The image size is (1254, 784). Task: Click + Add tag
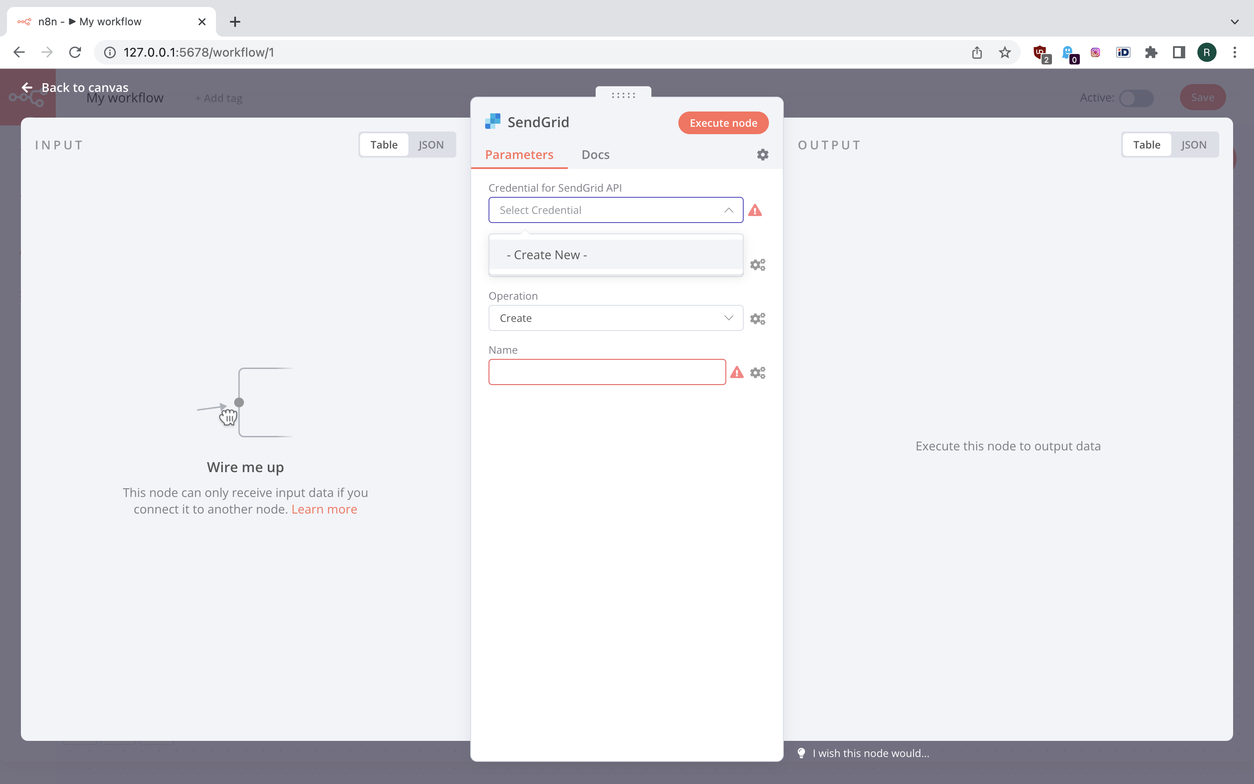pyautogui.click(x=219, y=98)
